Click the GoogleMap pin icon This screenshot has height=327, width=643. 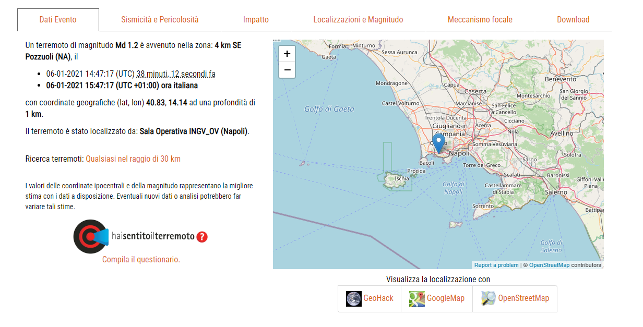point(416,298)
